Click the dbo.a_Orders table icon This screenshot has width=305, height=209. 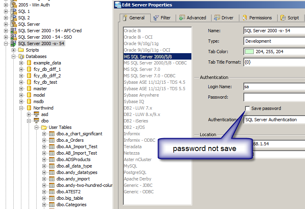tap(52, 140)
